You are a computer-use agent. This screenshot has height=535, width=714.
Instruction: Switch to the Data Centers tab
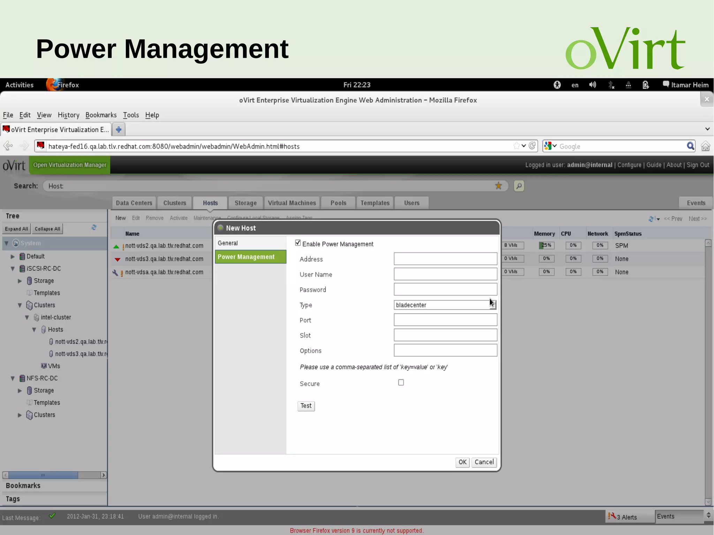(x=134, y=203)
